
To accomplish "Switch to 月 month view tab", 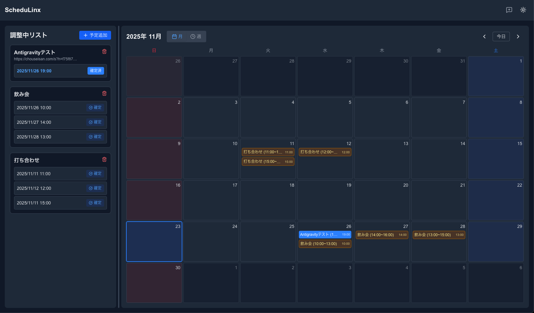I will point(177,37).
